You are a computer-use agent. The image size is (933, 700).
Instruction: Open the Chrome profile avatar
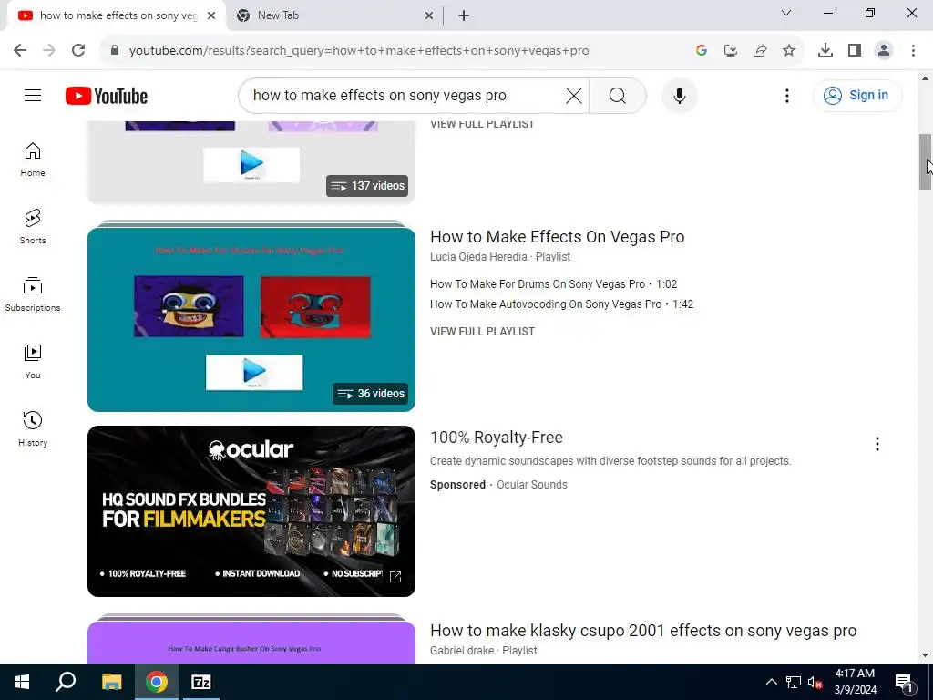tap(884, 51)
